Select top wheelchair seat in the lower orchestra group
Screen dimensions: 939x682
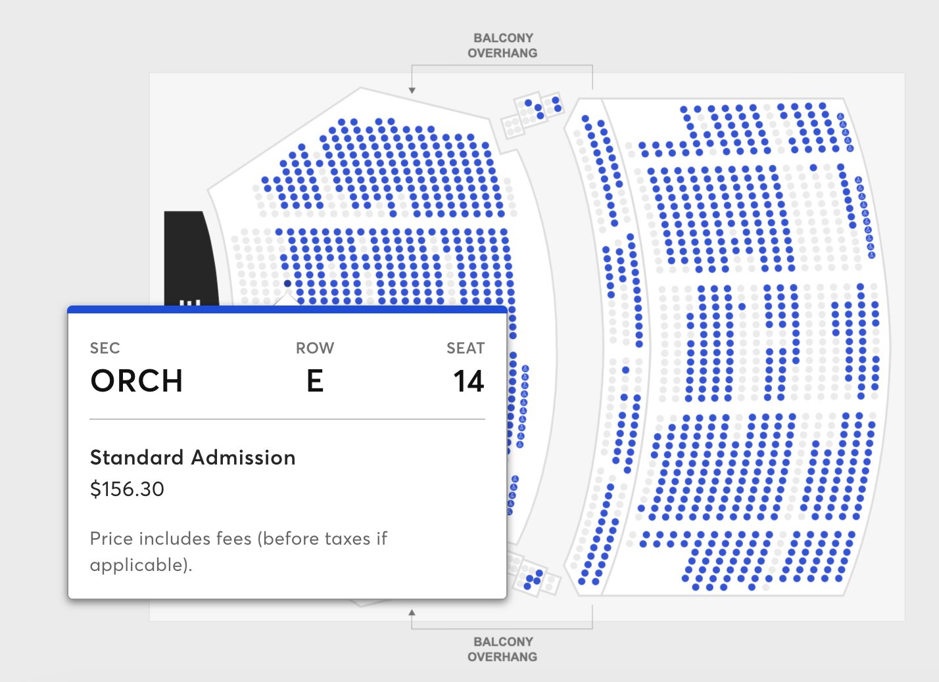515,480
